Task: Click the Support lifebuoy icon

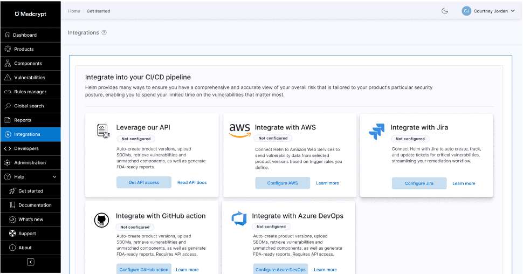Action: [12, 234]
